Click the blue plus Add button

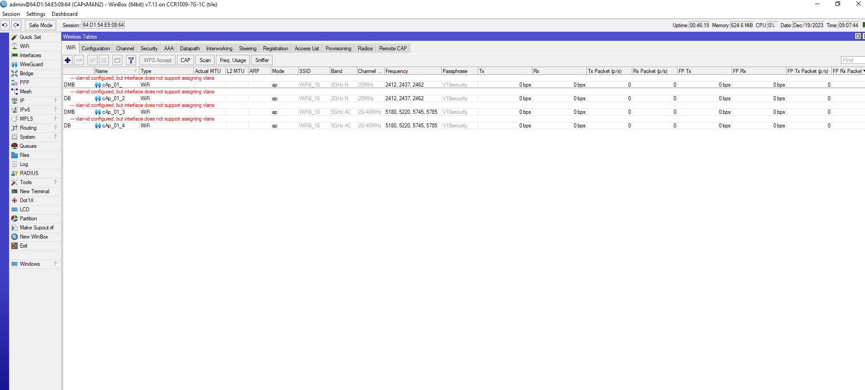[x=68, y=60]
